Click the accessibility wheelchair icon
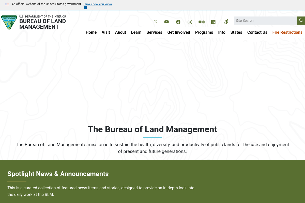 click(x=226, y=22)
